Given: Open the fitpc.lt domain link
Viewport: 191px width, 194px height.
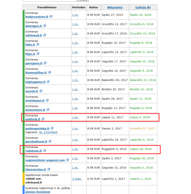Looking at the screenshot, I should [x=30, y=54].
